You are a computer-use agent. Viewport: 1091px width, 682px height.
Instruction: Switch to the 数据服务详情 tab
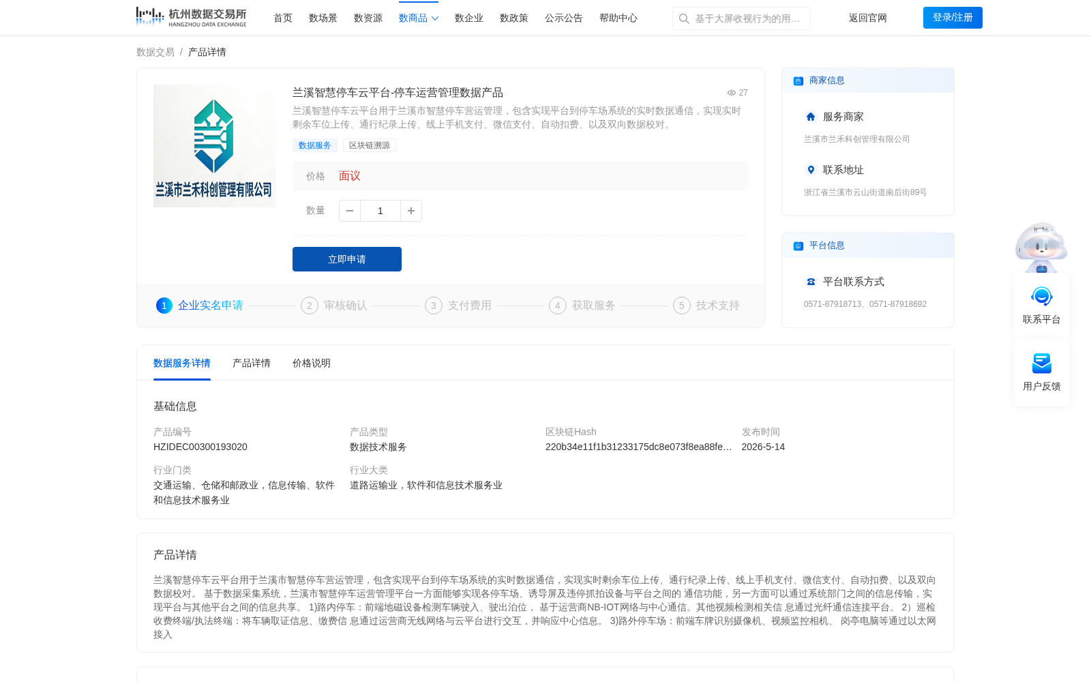[x=182, y=364]
